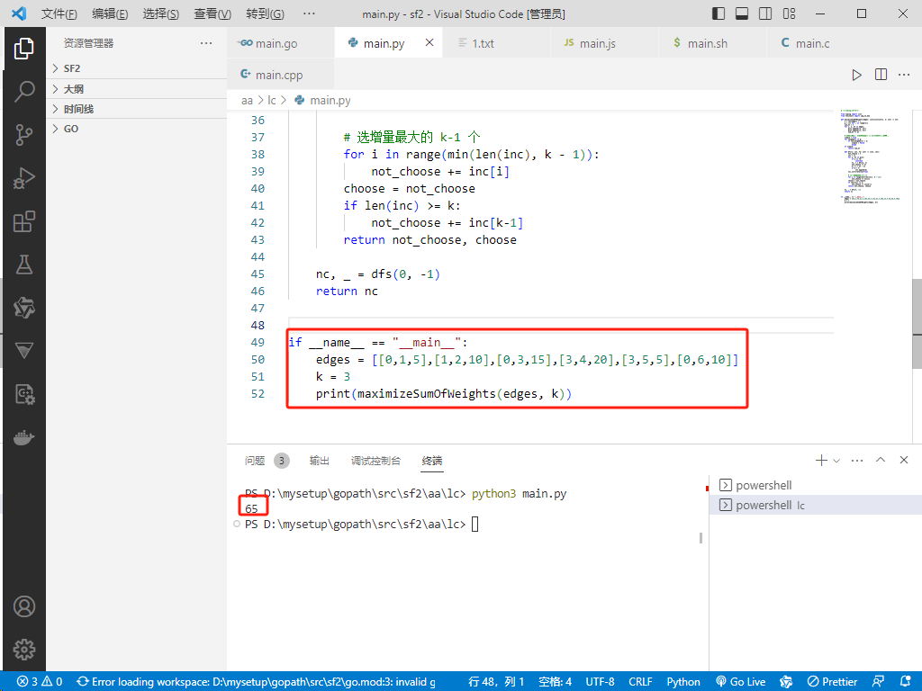Viewport: 922px width, 691px height.
Task: Open the Docker view in activity bar
Action: click(x=24, y=437)
